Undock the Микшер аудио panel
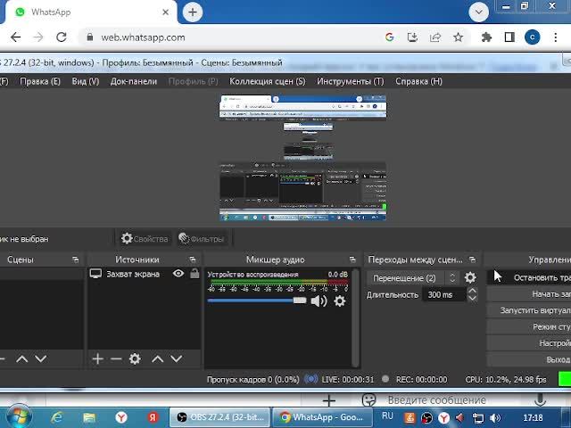Viewport: 571px width, 428px height. (352, 259)
